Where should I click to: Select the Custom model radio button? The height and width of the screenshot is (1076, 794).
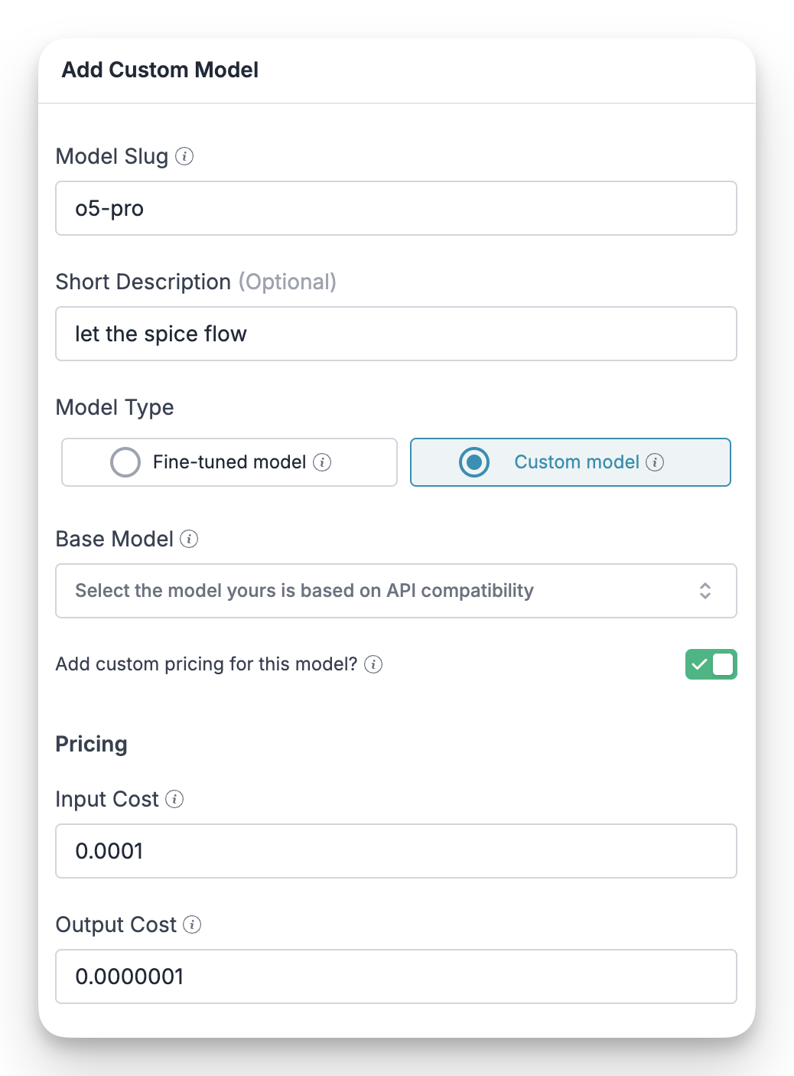point(473,462)
